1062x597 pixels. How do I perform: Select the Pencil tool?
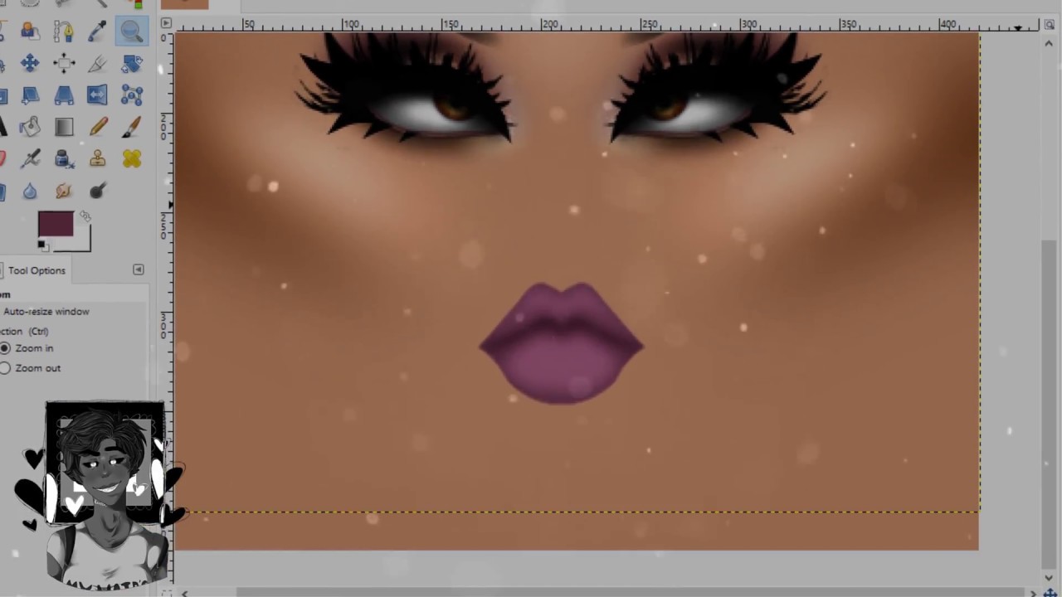(x=98, y=127)
